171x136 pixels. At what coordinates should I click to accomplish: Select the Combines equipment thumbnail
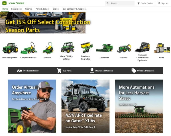104,51
